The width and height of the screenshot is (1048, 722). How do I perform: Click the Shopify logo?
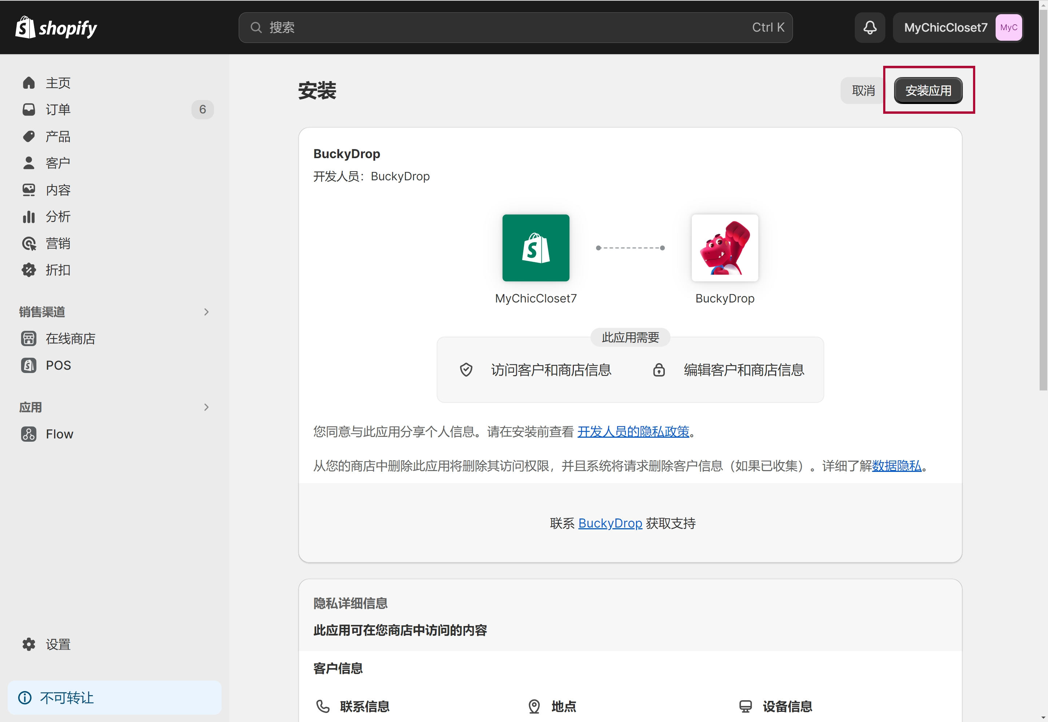(56, 28)
